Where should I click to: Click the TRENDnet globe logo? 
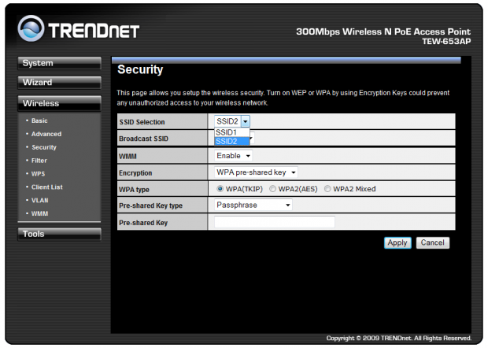coord(31,28)
